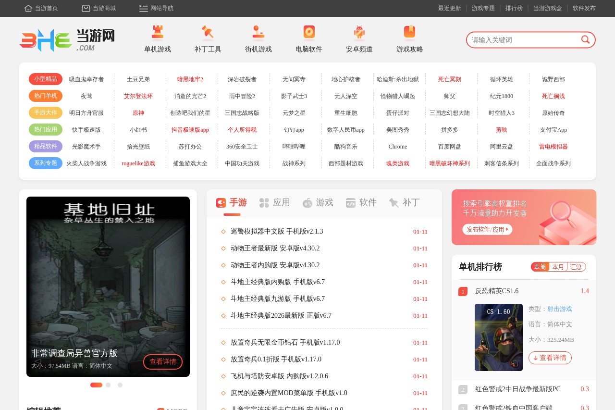Viewport: 615px width, 410px height.
Task: Click the 发布软件/应用 button
Action: coord(488,229)
